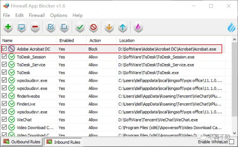Switch to the Outbound Rules tab

coord(22,142)
